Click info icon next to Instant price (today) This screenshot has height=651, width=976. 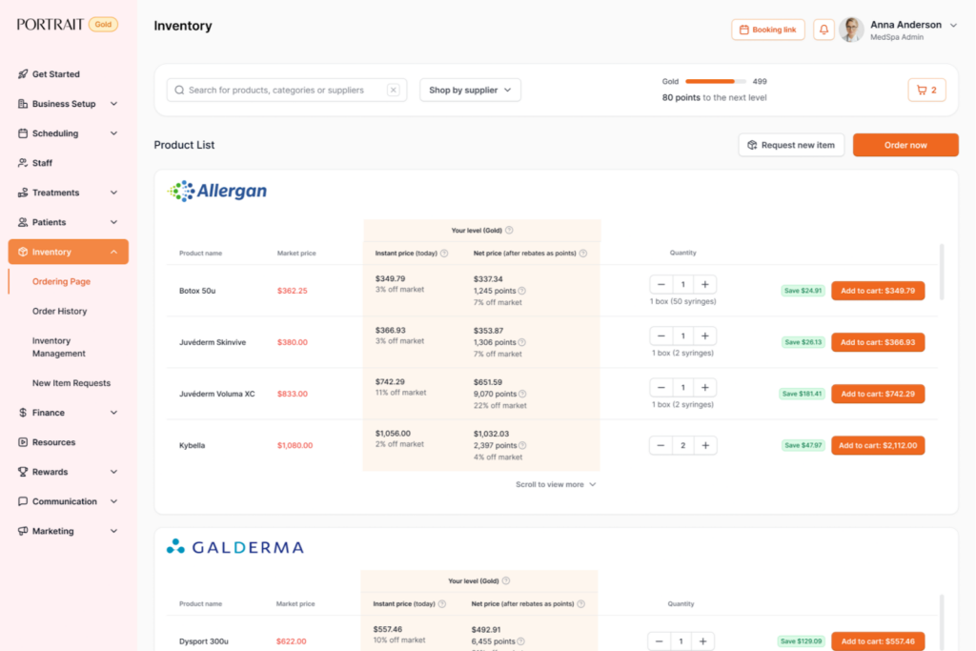coord(444,254)
